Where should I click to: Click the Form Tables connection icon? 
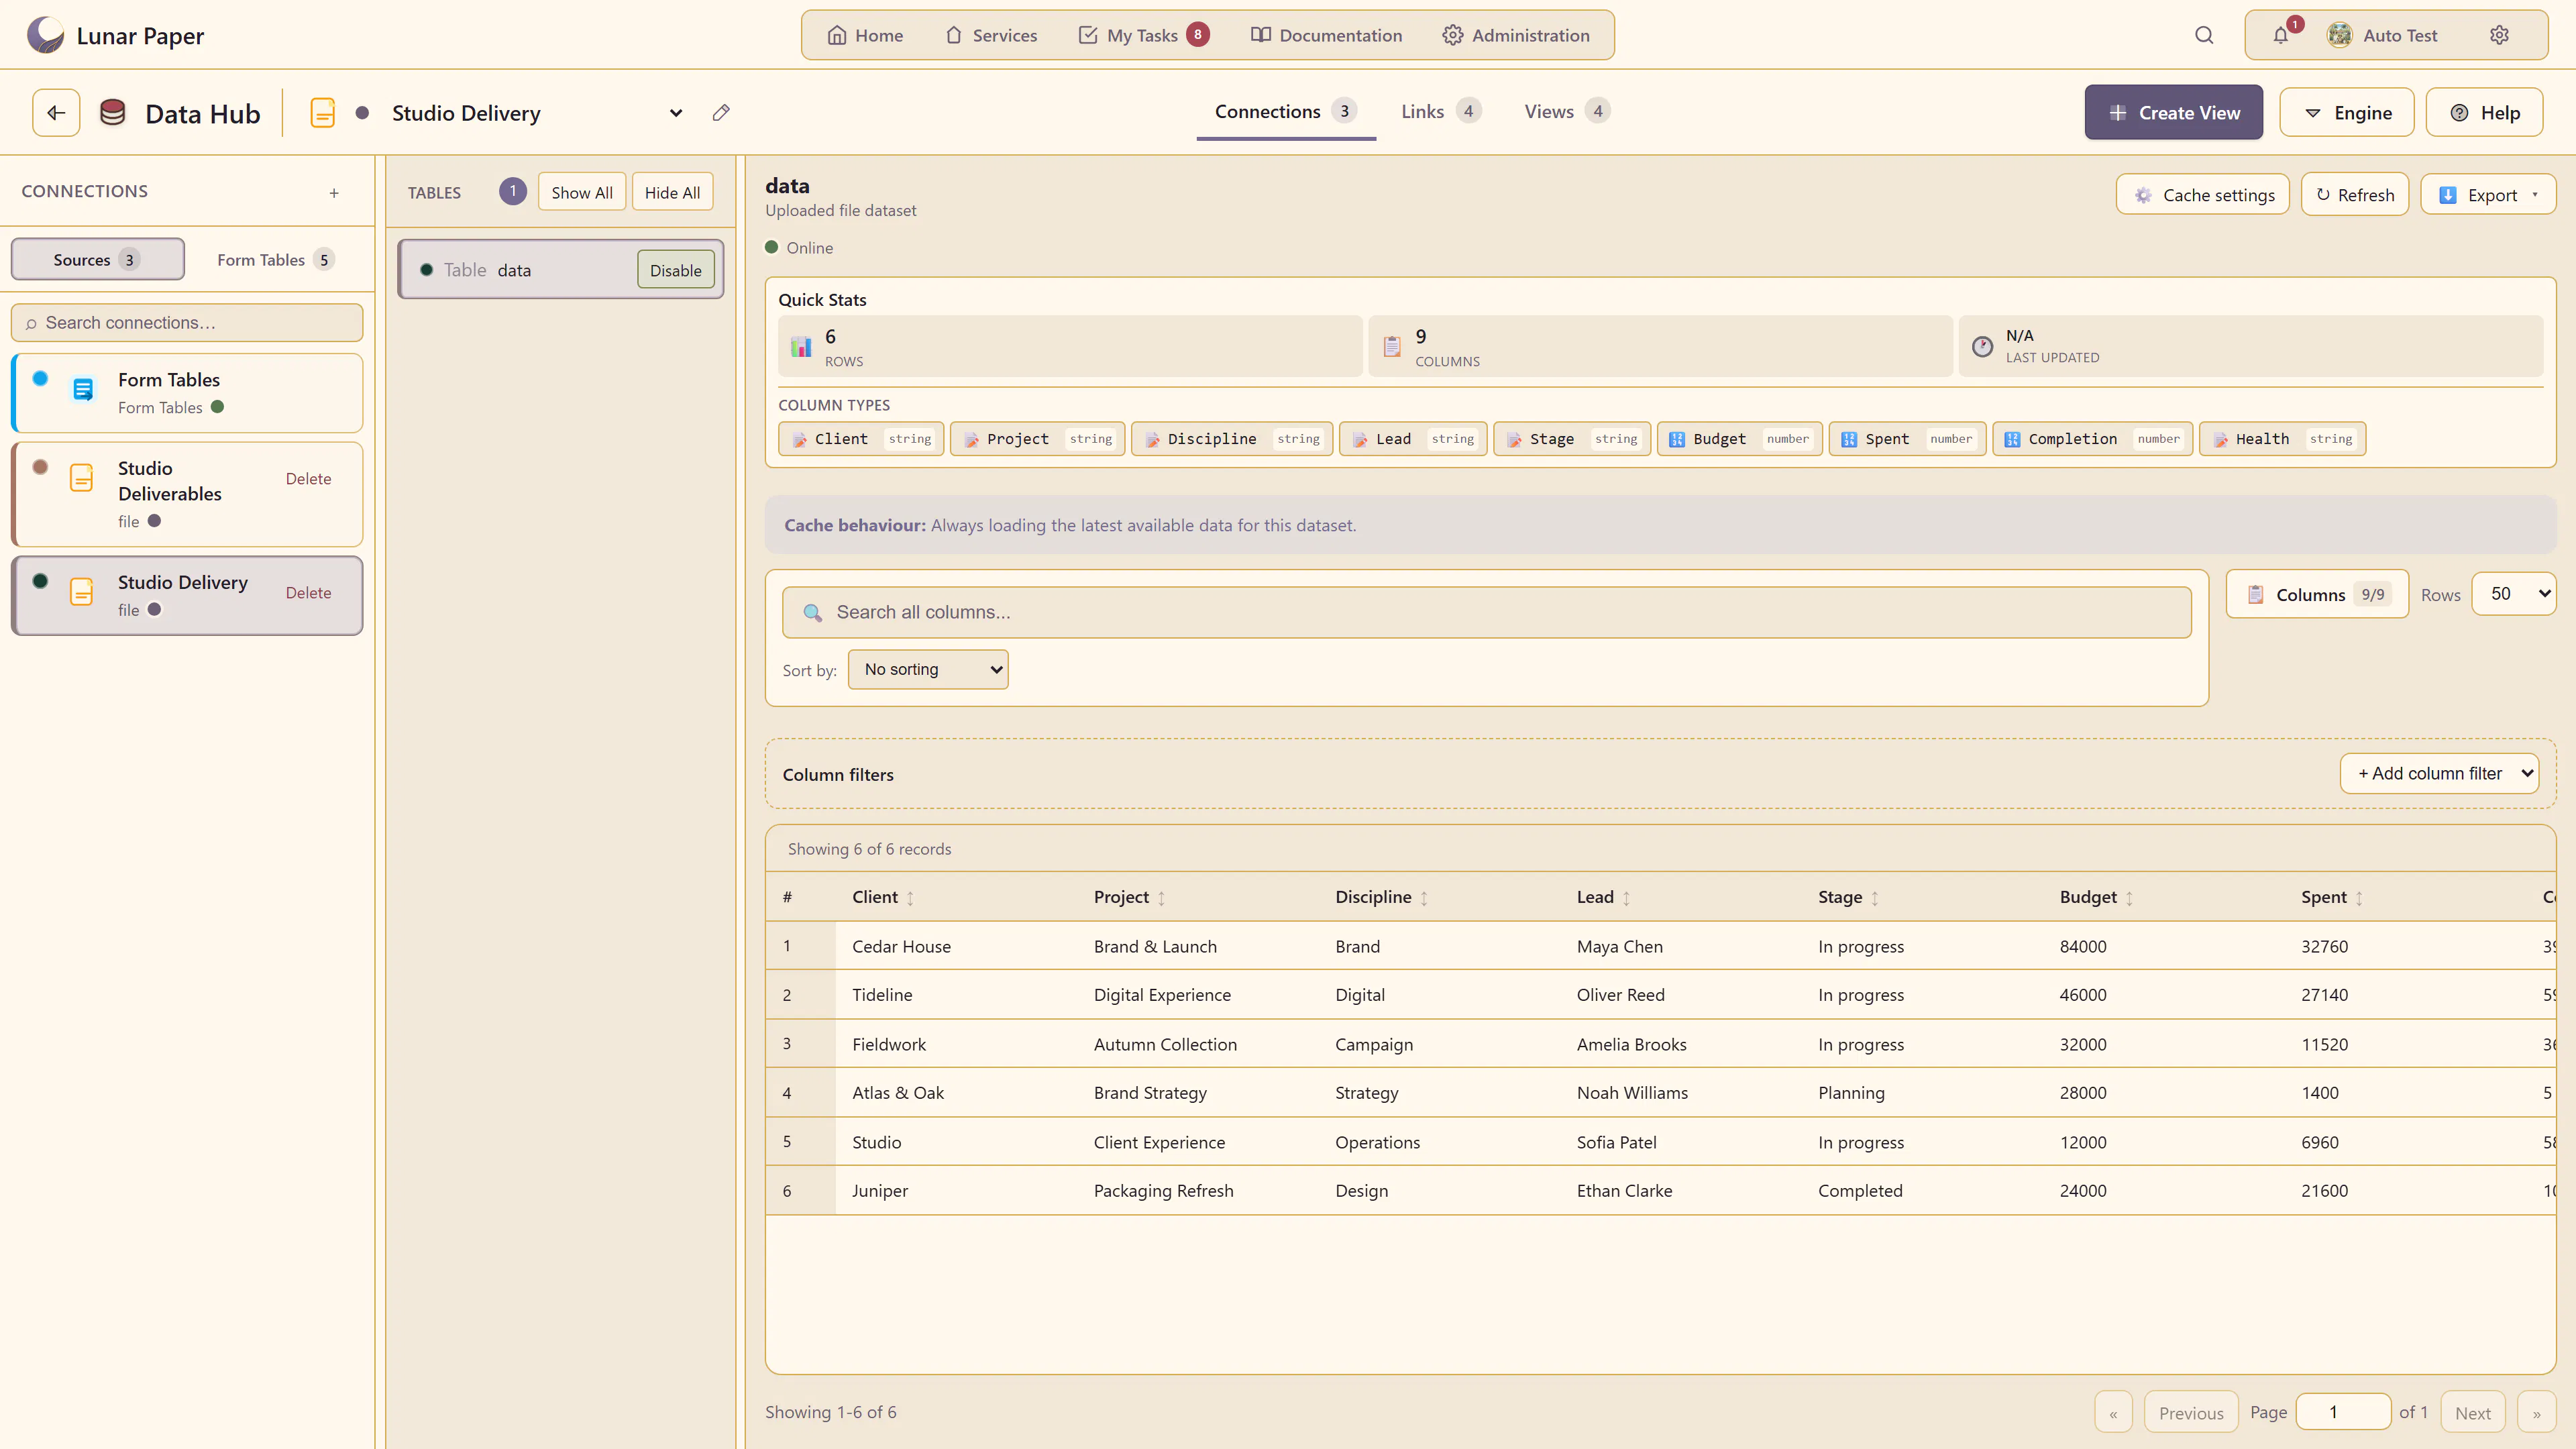point(83,390)
